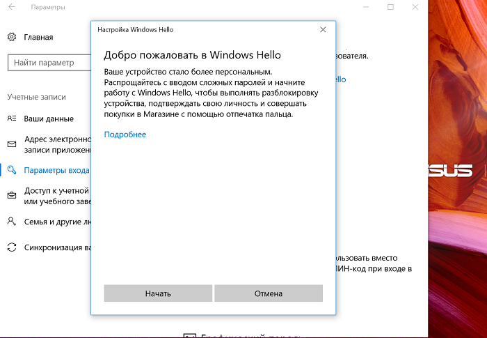Click the briefcase icon for Доступ к учетной
The height and width of the screenshot is (338, 487).
tap(12, 196)
